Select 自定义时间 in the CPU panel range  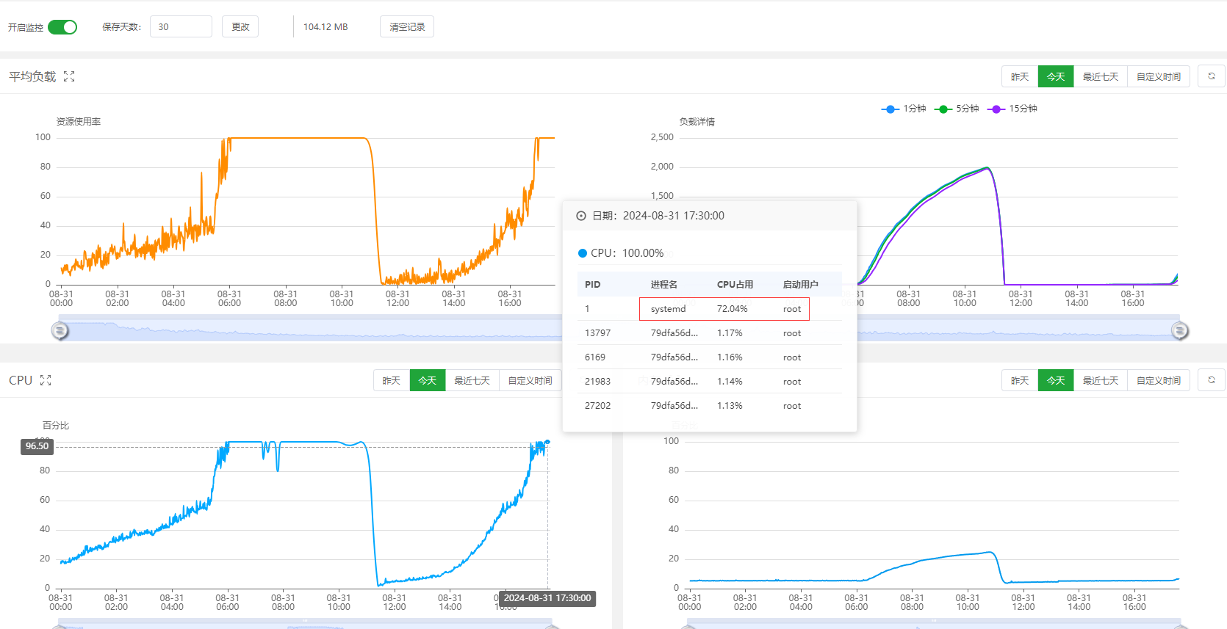(530, 380)
